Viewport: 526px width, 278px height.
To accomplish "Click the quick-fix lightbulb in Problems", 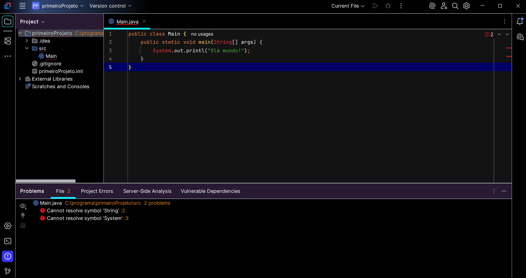I will pyautogui.click(x=23, y=216).
